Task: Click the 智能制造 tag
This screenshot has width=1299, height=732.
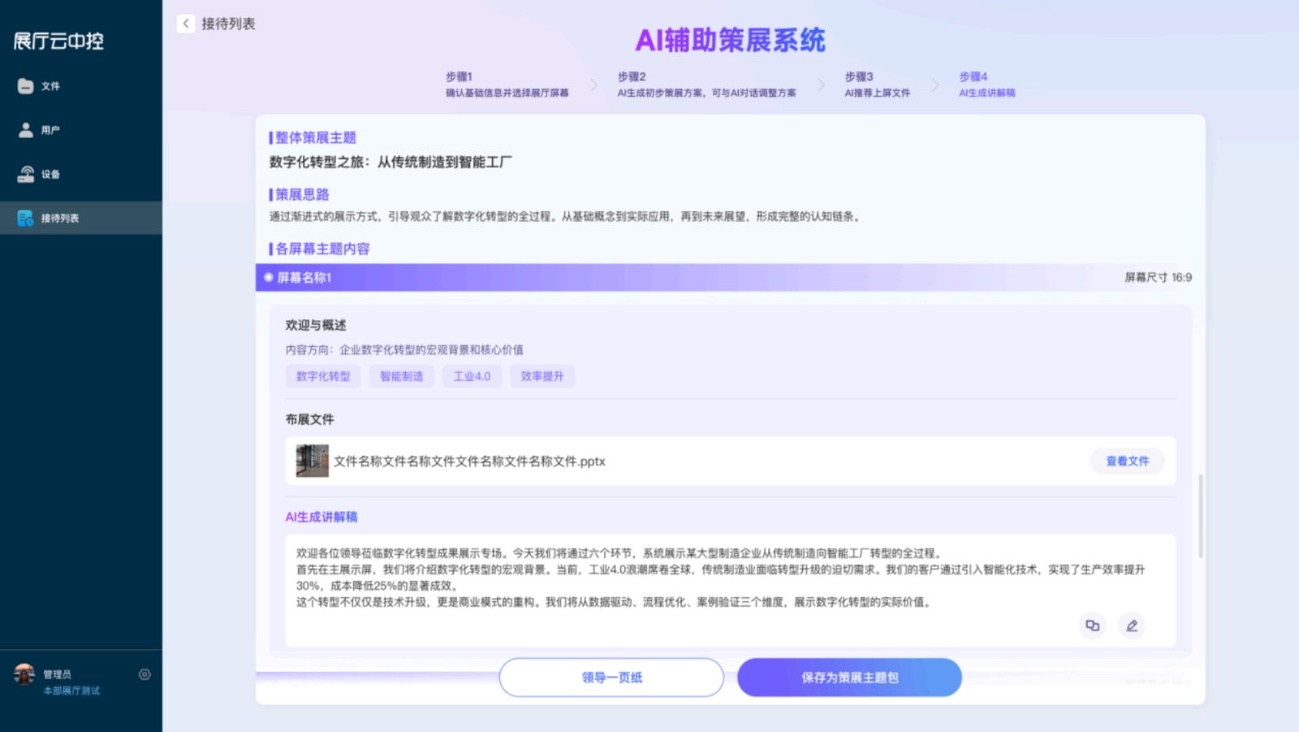Action: tap(402, 376)
